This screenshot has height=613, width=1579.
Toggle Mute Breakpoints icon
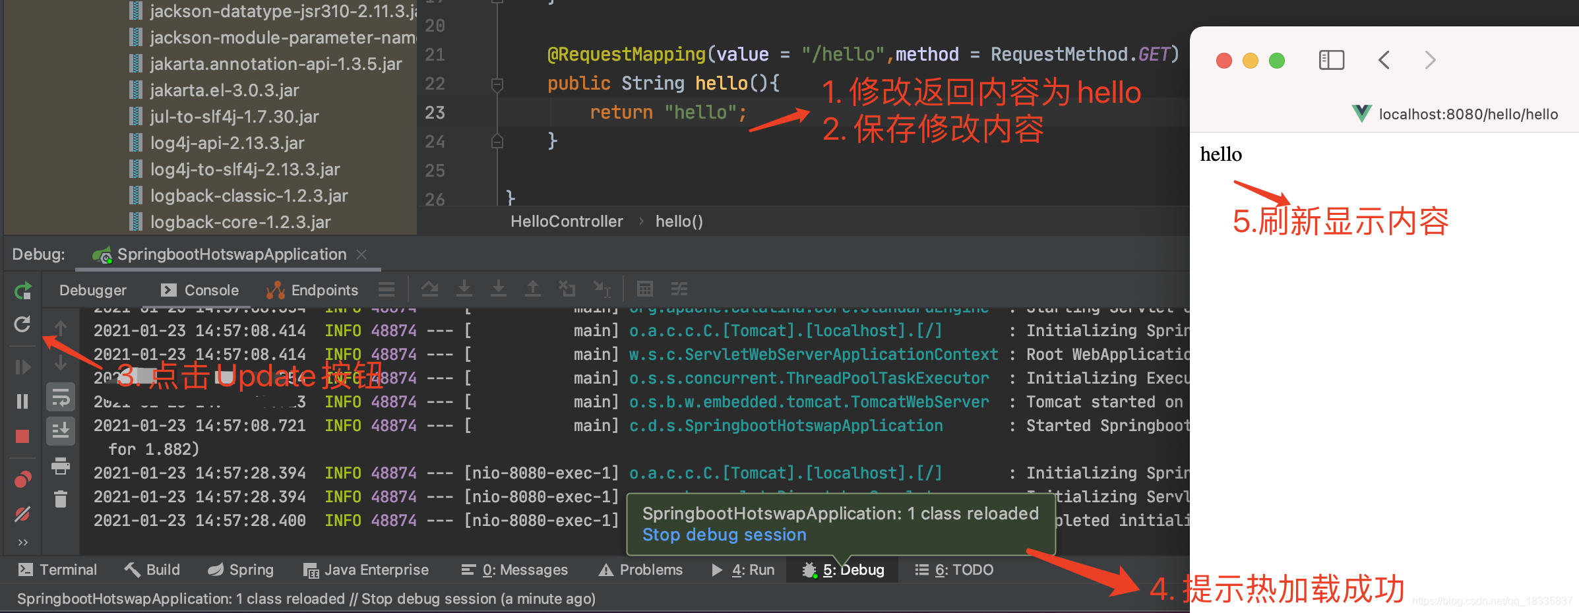point(22,513)
